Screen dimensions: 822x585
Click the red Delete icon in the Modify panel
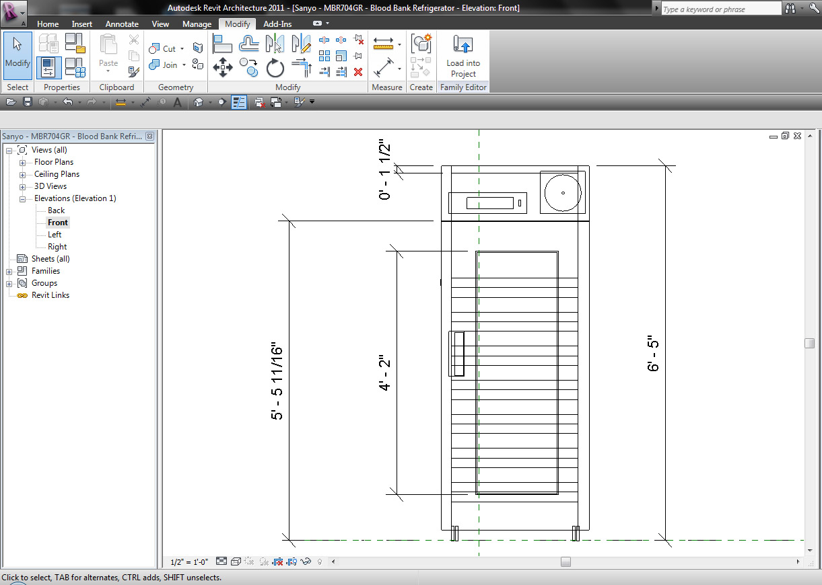(359, 73)
